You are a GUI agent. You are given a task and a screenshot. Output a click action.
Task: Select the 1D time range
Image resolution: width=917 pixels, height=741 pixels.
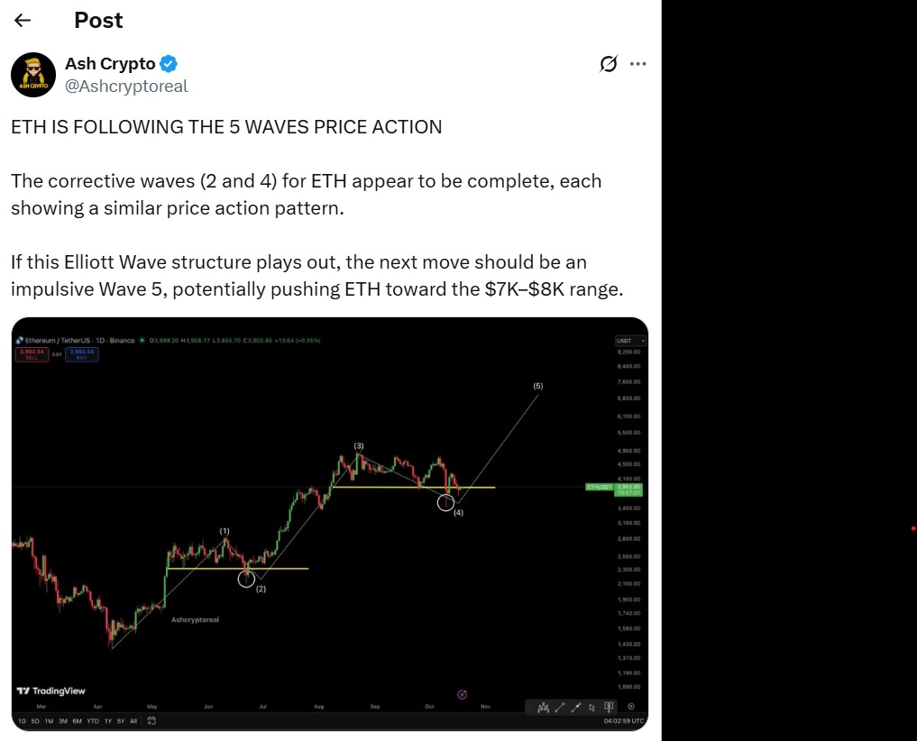pos(22,721)
